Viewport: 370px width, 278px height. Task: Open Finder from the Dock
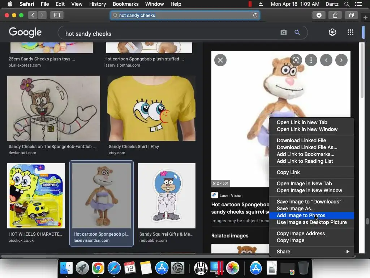point(66,268)
